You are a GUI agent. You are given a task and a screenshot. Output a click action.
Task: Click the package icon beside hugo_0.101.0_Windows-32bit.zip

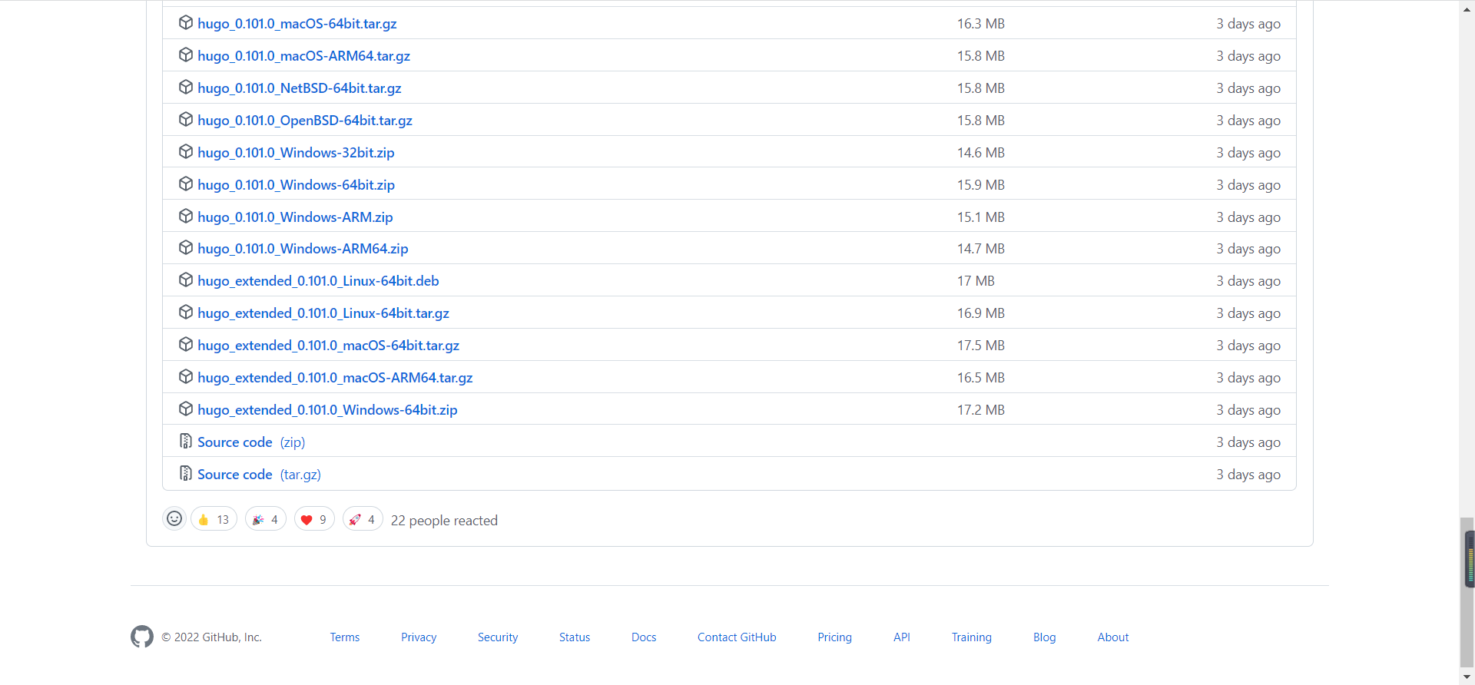pos(185,152)
